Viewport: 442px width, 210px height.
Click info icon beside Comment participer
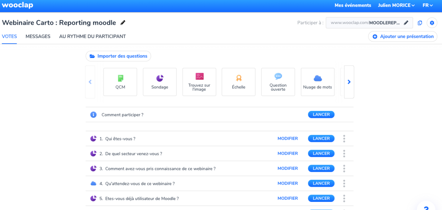pyautogui.click(x=94, y=115)
